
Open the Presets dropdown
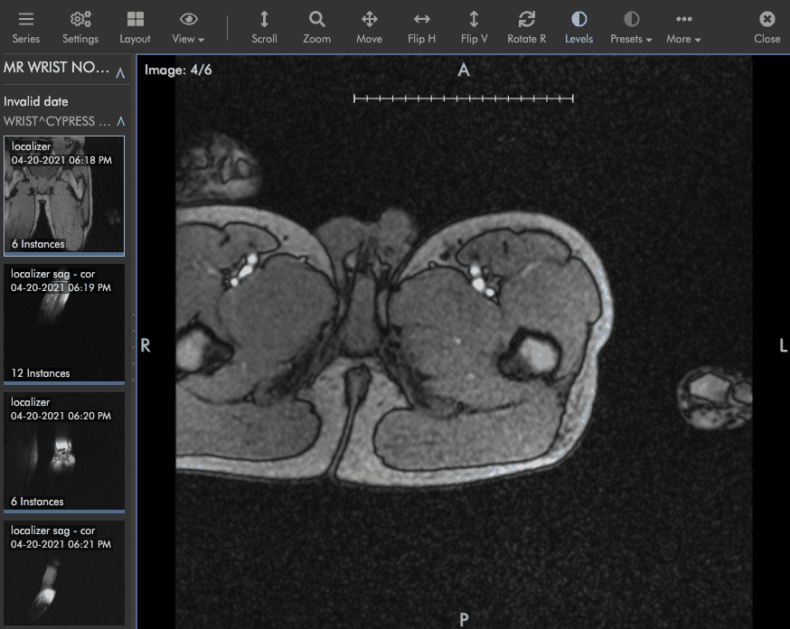tap(631, 26)
